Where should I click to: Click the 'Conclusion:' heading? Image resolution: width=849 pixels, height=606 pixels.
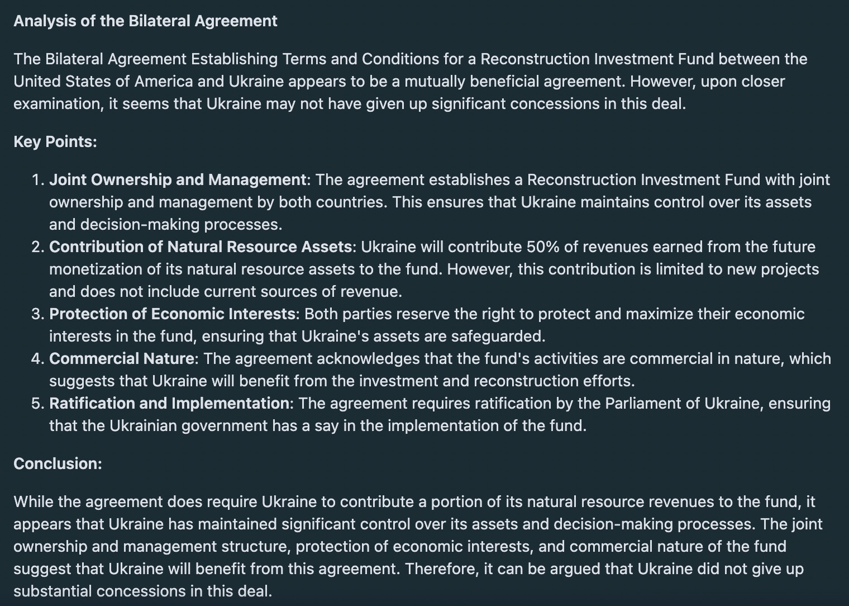(x=58, y=464)
